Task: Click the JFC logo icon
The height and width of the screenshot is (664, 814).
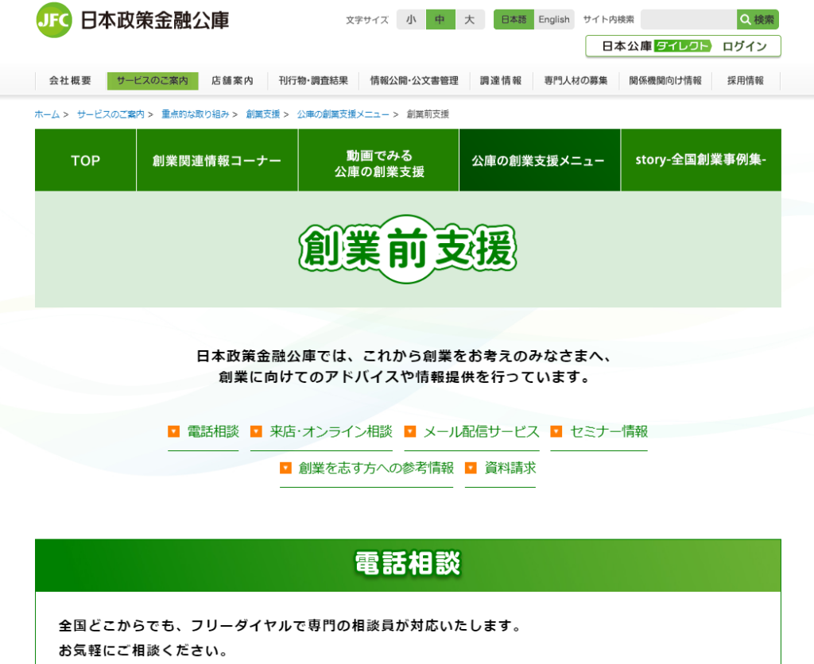Action: click(x=53, y=20)
